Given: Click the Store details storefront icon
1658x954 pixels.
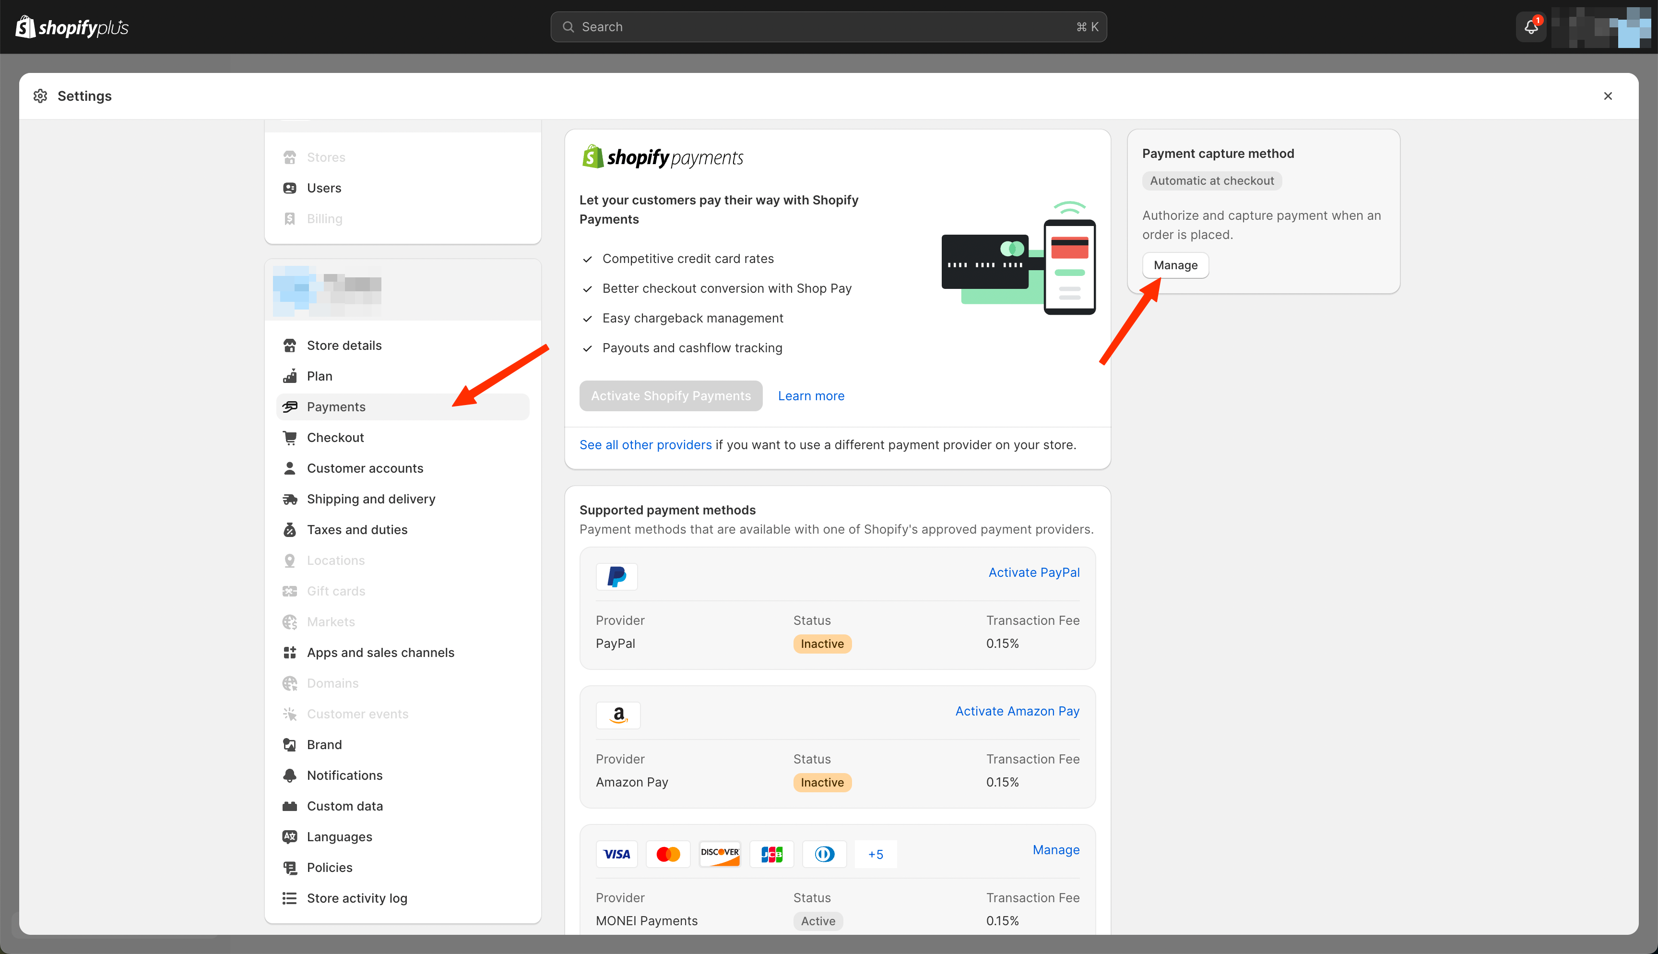Looking at the screenshot, I should click(289, 346).
